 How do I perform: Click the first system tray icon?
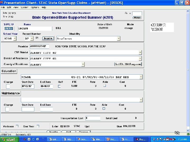[x=154, y=139]
